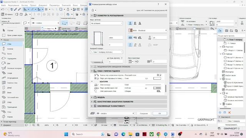
Task: Collapse ГЕОМЕТРІЯ ТА РОЗТАШУВАННЯ section
Action: pos(129,15)
